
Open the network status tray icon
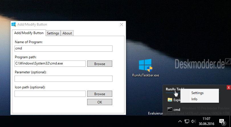pos(187,121)
